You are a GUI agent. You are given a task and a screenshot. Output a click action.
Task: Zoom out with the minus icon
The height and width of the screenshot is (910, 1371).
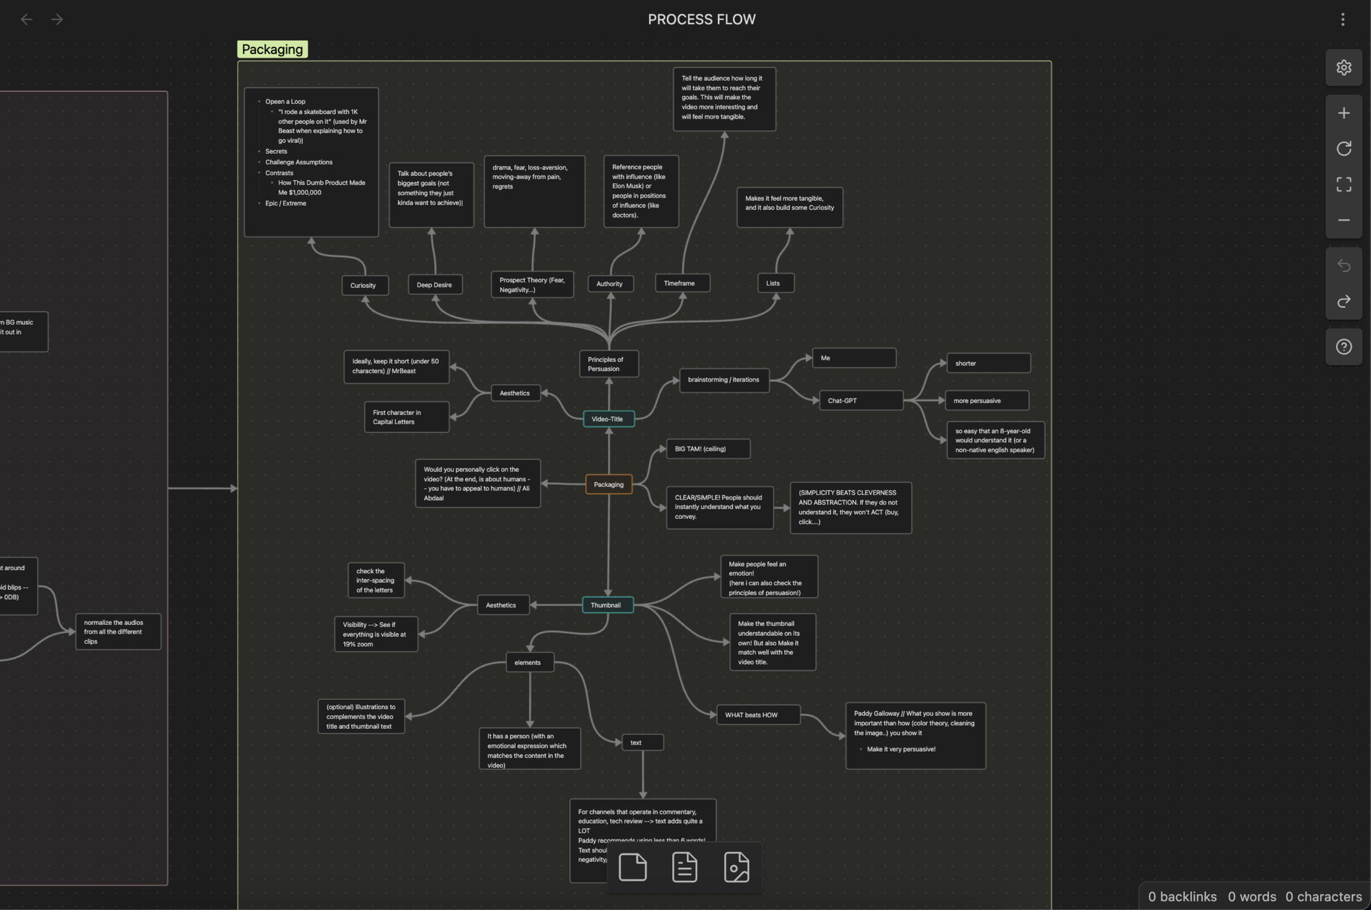pyautogui.click(x=1343, y=220)
